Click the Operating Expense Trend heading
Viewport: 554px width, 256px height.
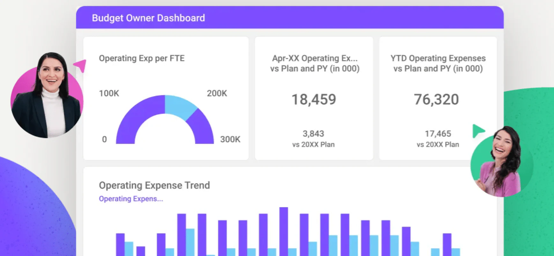point(154,185)
